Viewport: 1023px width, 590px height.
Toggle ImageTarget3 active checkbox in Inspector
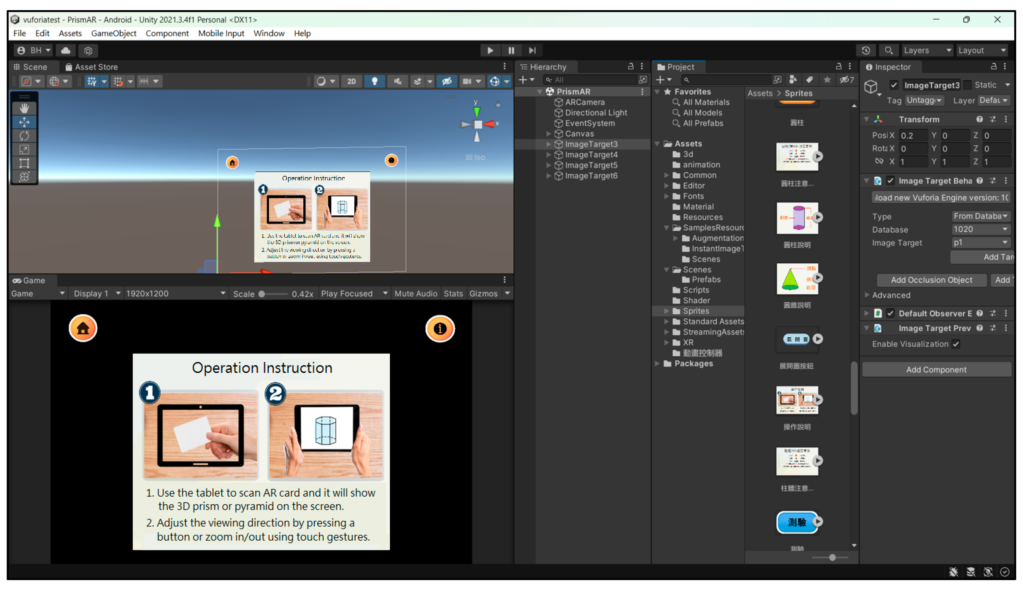coord(894,85)
